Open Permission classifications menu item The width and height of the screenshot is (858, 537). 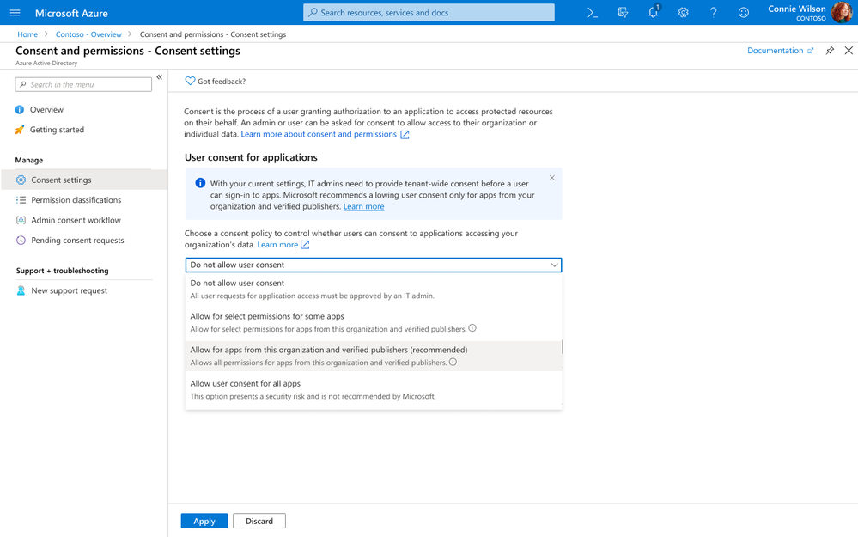76,200
